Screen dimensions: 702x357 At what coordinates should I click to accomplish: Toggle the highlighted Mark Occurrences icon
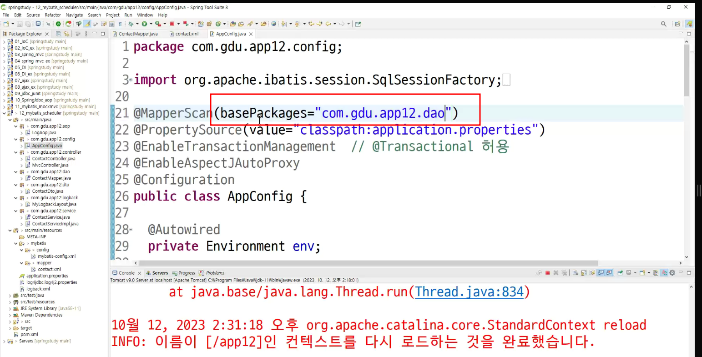(86, 24)
